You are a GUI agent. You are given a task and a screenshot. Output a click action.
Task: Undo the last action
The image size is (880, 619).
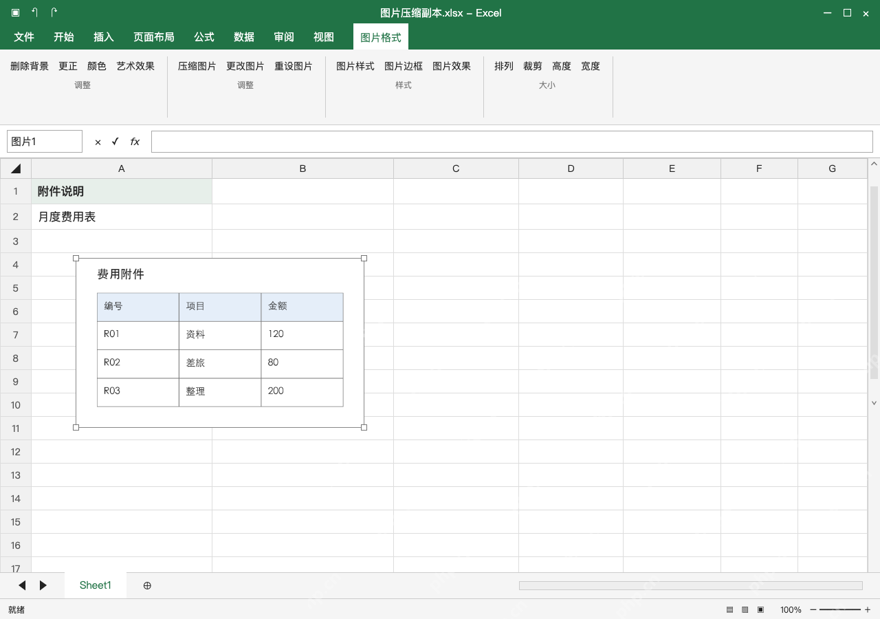(x=35, y=12)
